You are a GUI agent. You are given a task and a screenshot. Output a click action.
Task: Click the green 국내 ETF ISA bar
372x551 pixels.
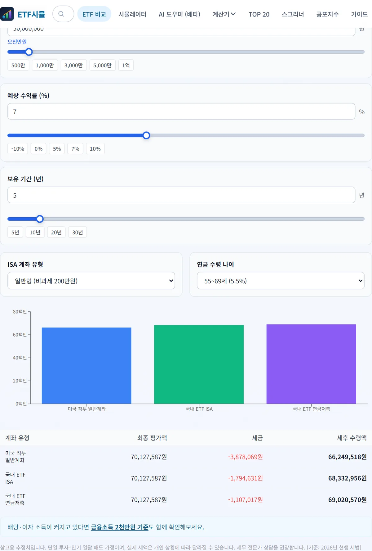199,364
